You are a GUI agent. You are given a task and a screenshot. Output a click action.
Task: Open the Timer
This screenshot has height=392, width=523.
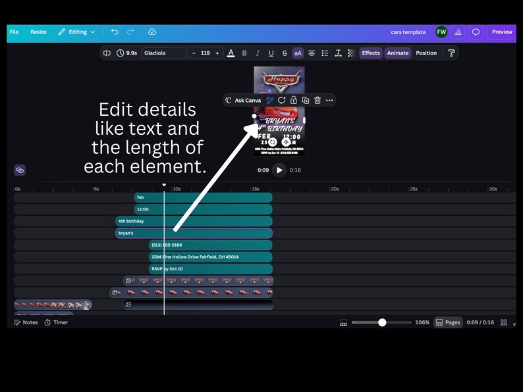tap(56, 322)
